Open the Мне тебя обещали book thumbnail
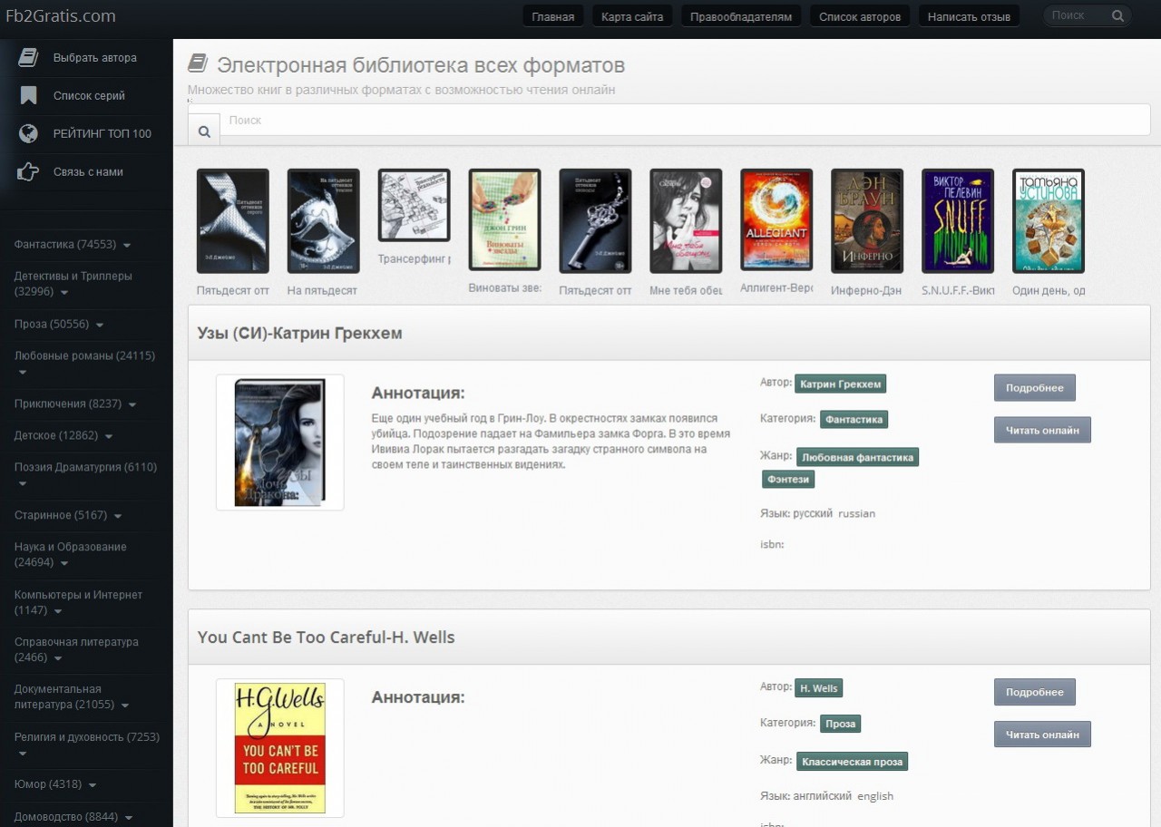The image size is (1161, 827). [x=687, y=221]
